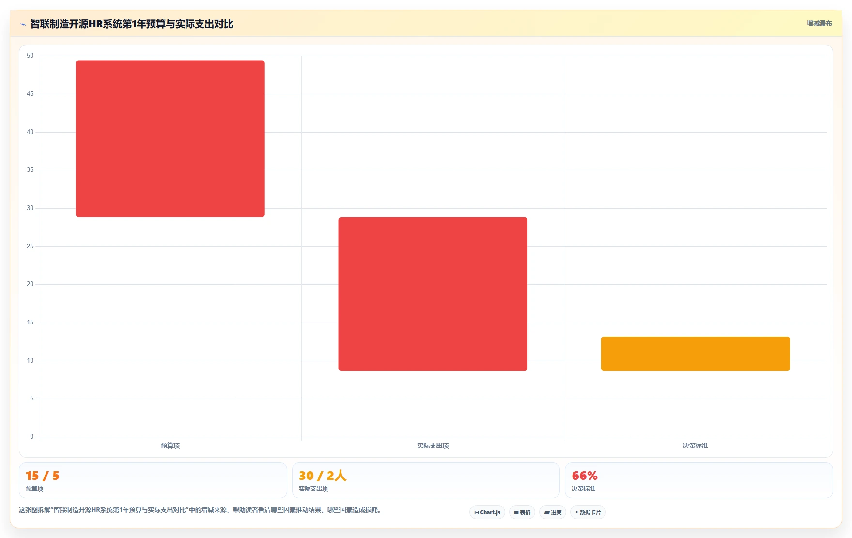Click the red 预算项 waterfall bar
852x538 pixels.
(170, 138)
